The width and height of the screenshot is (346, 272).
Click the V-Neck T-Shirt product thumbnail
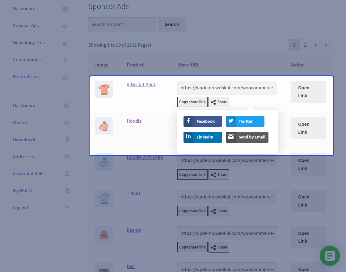coord(104,89)
